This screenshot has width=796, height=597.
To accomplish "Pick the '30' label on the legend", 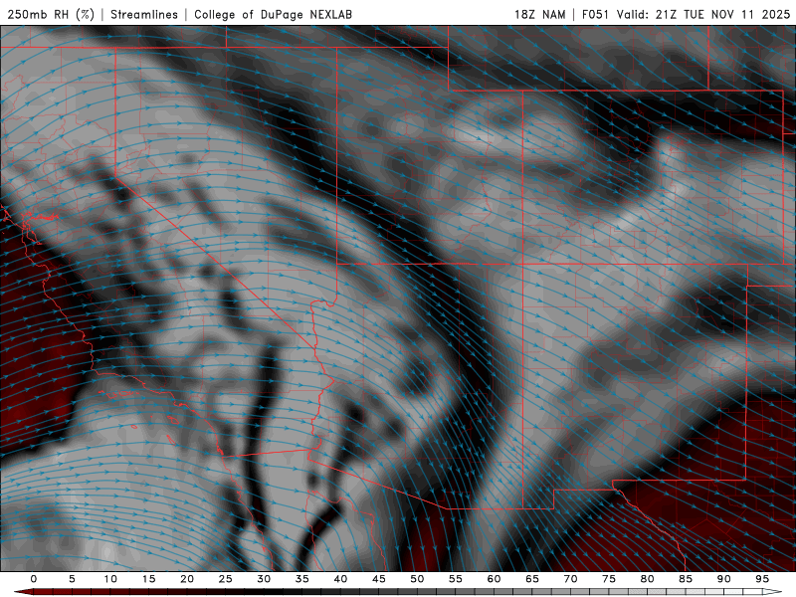I will pyautogui.click(x=264, y=579).
